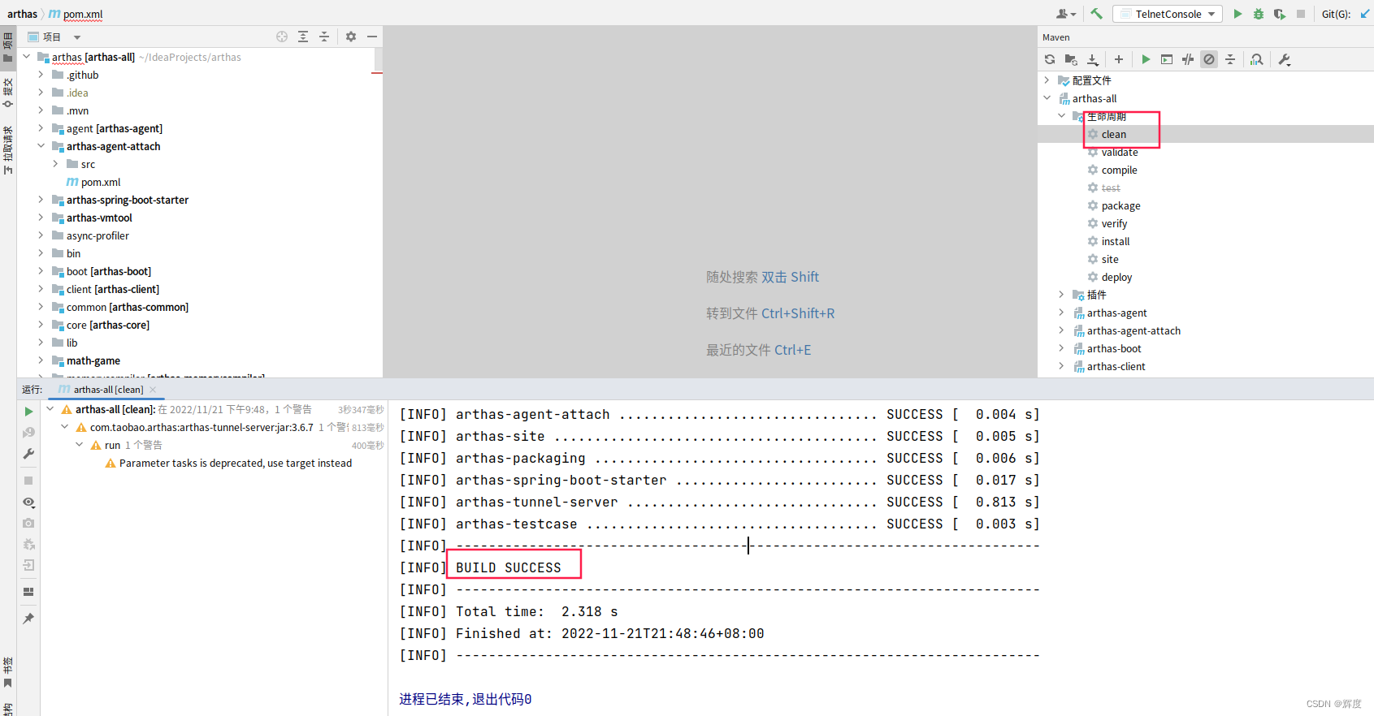Add Maven project with plus icon

click(x=1119, y=59)
